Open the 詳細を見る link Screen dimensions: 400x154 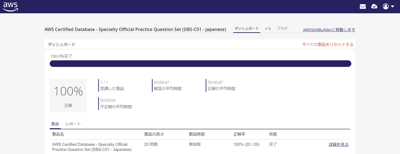pyautogui.click(x=339, y=144)
